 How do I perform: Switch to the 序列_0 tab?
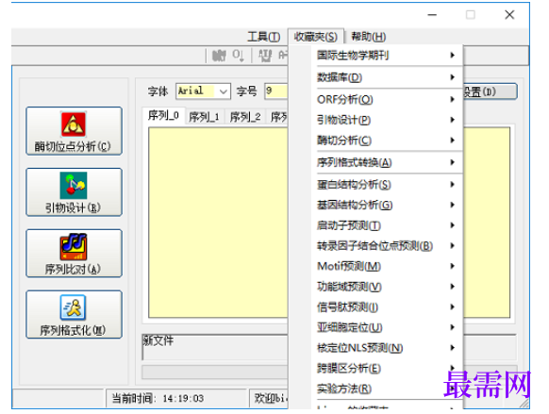click(x=163, y=115)
